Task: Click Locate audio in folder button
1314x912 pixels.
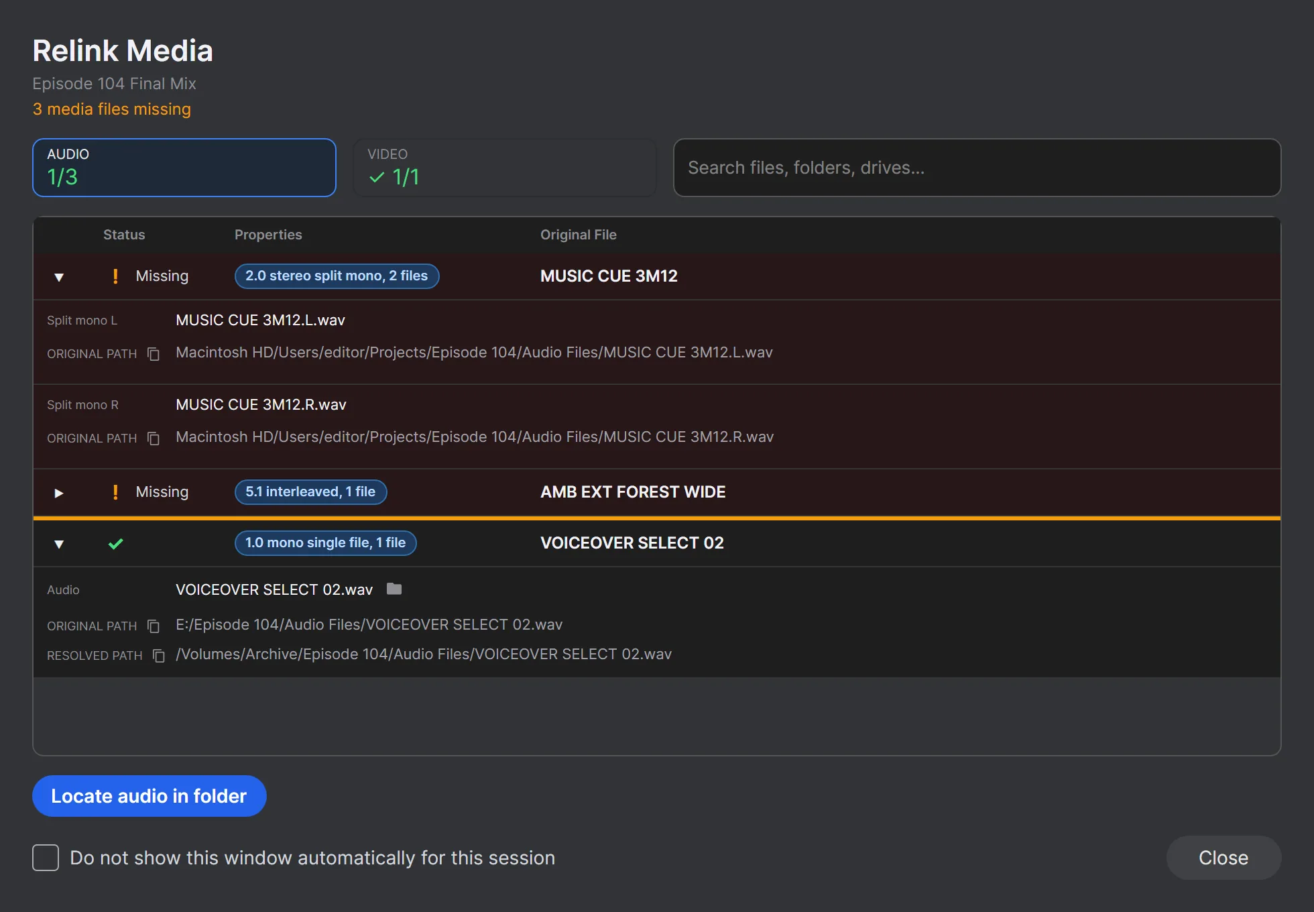Action: tap(150, 796)
